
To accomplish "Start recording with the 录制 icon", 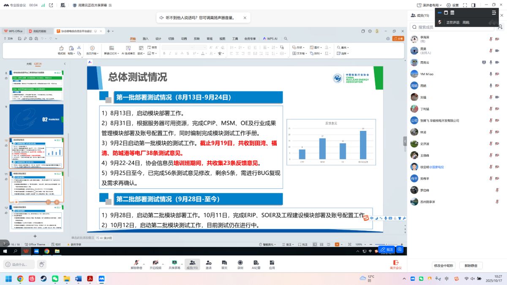I will click(240, 264).
